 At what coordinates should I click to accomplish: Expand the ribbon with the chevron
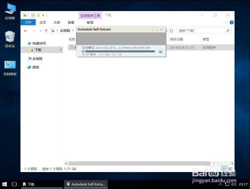pyautogui.click(x=226, y=22)
